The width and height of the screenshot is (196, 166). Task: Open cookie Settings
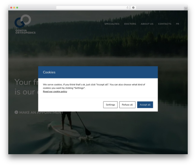[110, 105]
